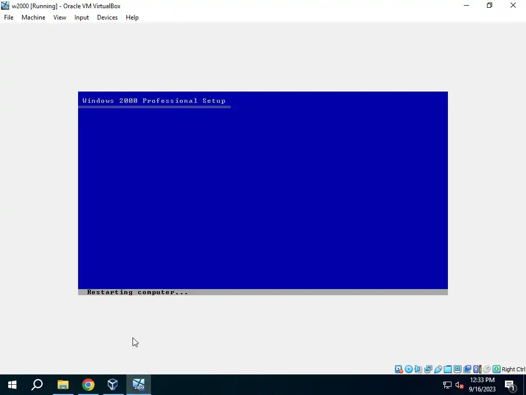
Task: Open the Machine menu
Action: click(x=33, y=17)
